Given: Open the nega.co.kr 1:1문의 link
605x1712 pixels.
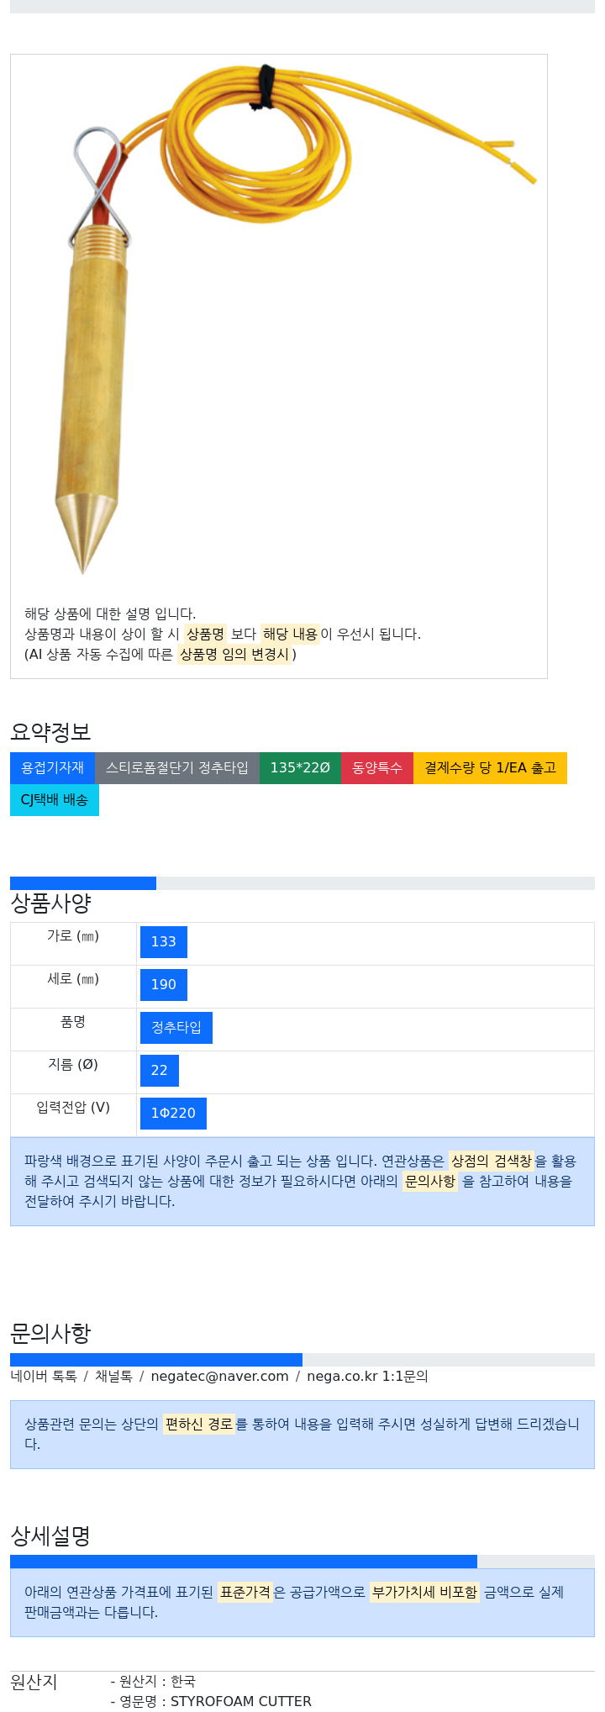Looking at the screenshot, I should [x=367, y=1377].
